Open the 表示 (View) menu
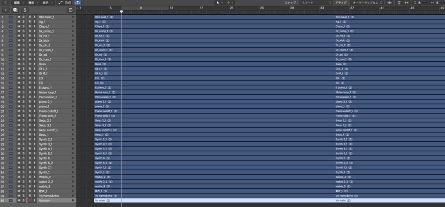 47,3
